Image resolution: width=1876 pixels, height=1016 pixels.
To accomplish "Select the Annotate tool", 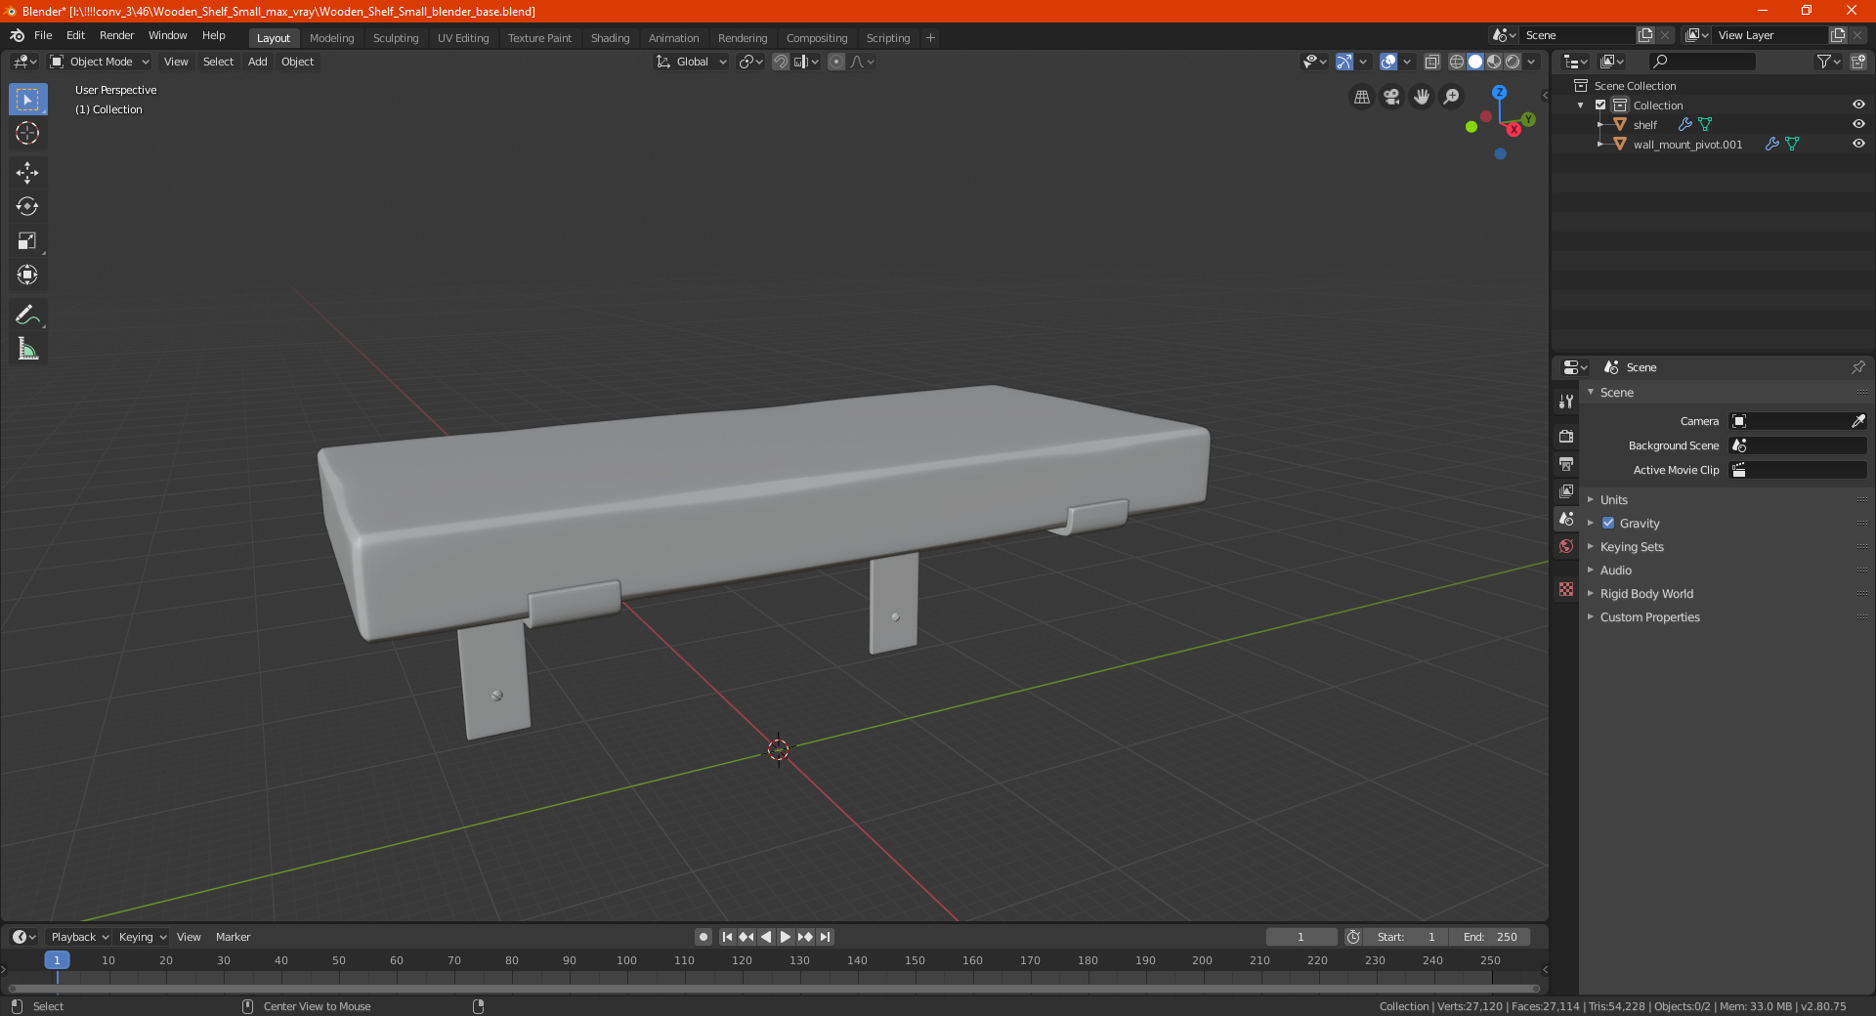I will coord(27,315).
